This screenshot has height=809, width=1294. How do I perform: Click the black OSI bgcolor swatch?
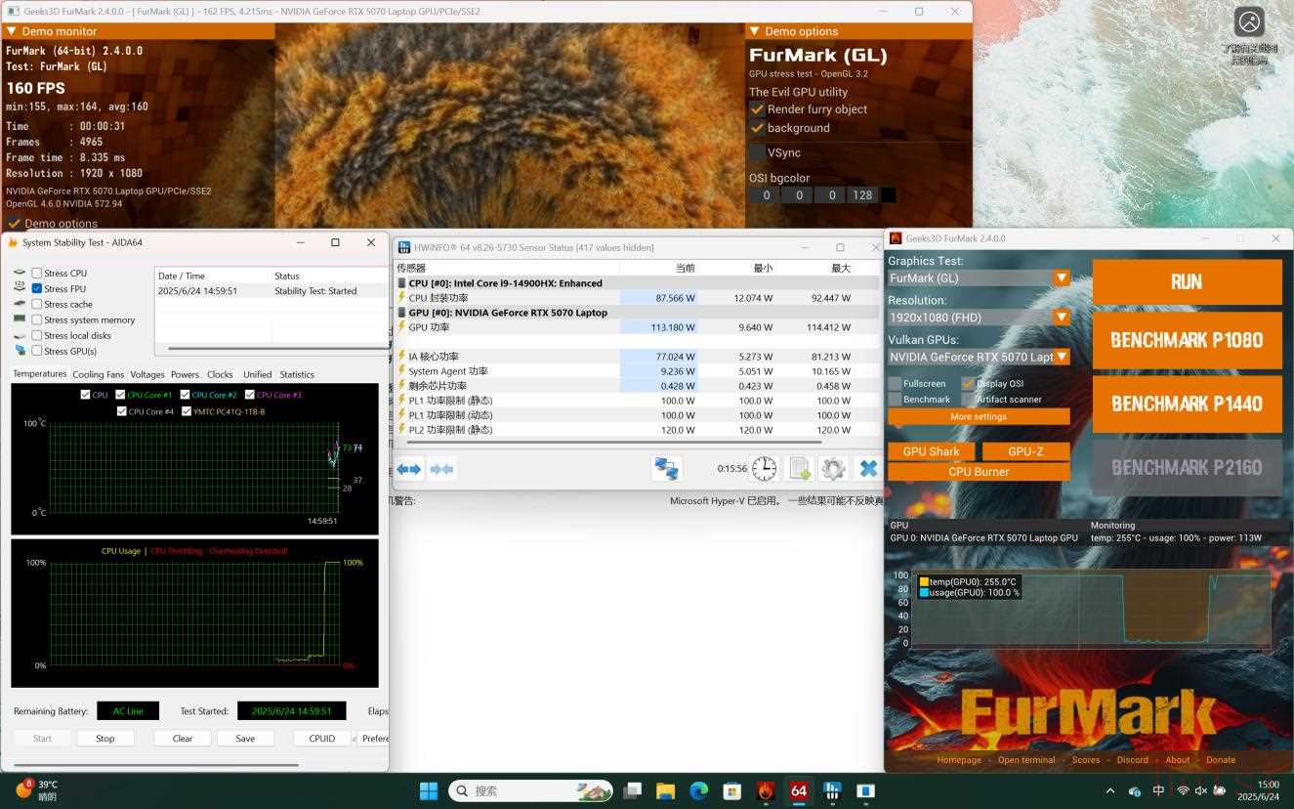(888, 195)
